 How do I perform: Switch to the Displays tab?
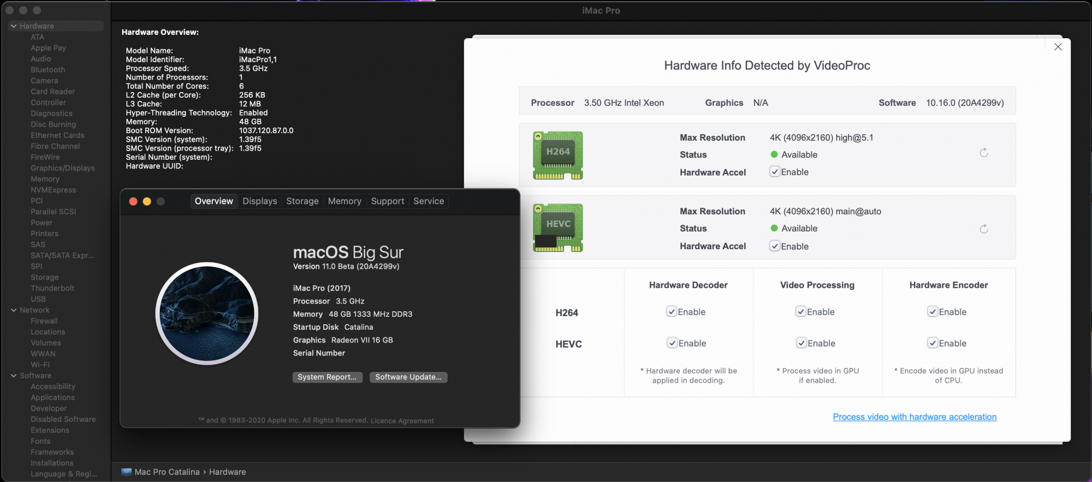point(260,201)
